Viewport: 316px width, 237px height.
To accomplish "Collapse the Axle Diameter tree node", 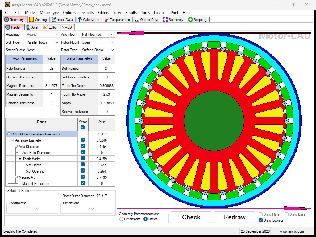I will (16, 146).
